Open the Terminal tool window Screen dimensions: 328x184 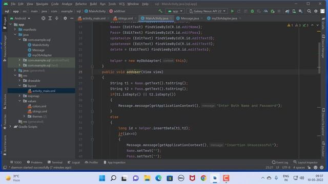[55, 163]
